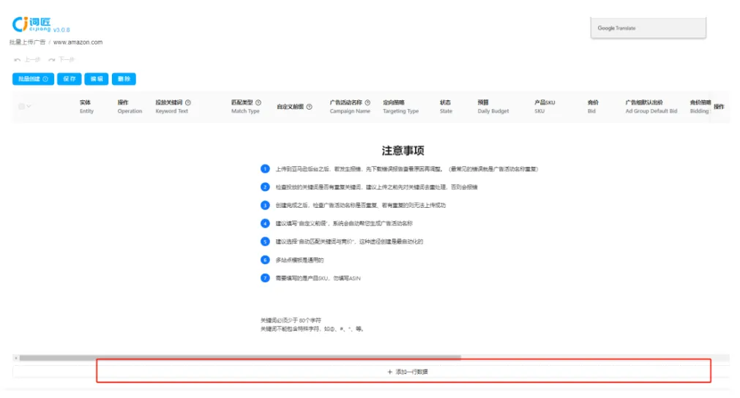The image size is (740, 398).
Task: Click notice item 7 about product SKU
Action: pos(318,278)
